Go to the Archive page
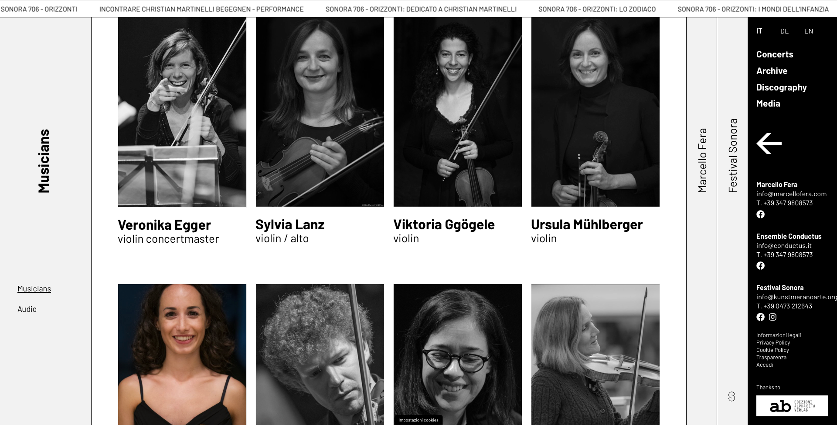 click(772, 71)
